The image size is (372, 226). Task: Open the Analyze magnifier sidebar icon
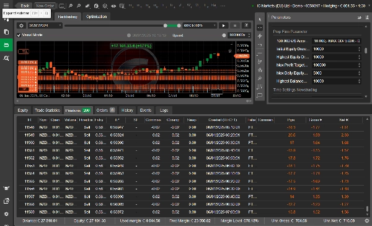coord(6,58)
